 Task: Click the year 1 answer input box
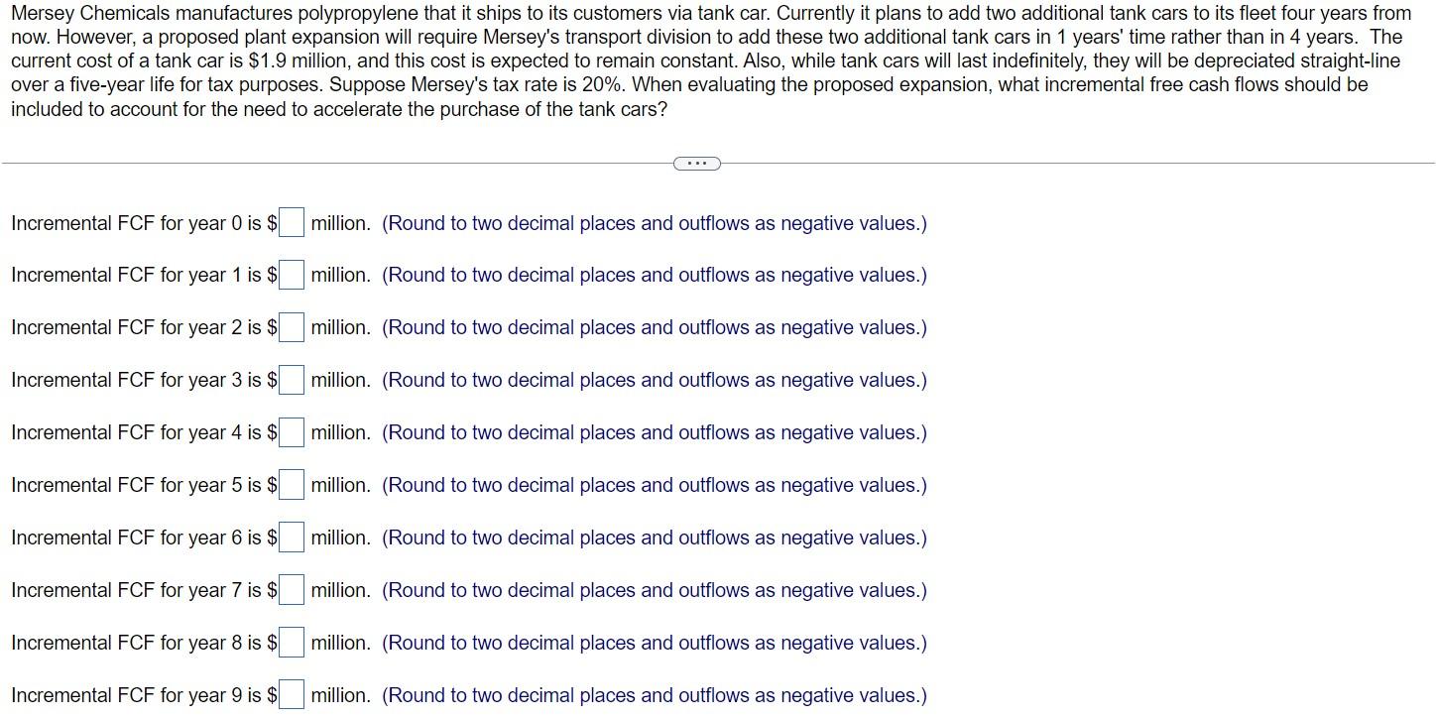(x=291, y=275)
